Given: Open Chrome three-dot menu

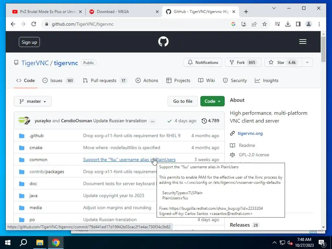Looking at the screenshot, I should (x=319, y=24).
